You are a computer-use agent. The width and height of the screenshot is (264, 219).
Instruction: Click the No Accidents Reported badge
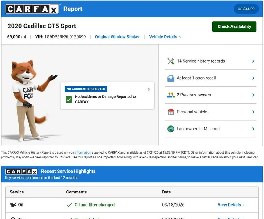86,89
